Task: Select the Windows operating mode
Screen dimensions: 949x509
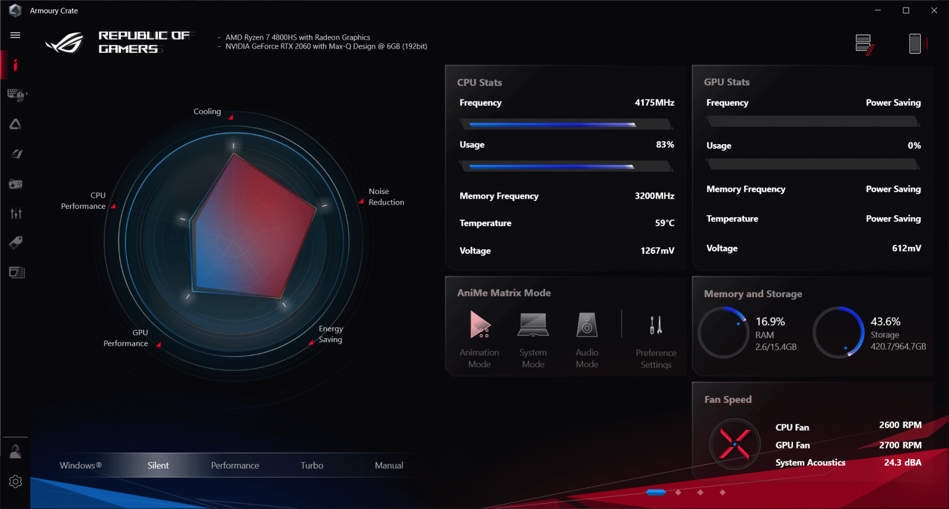Action: [81, 466]
